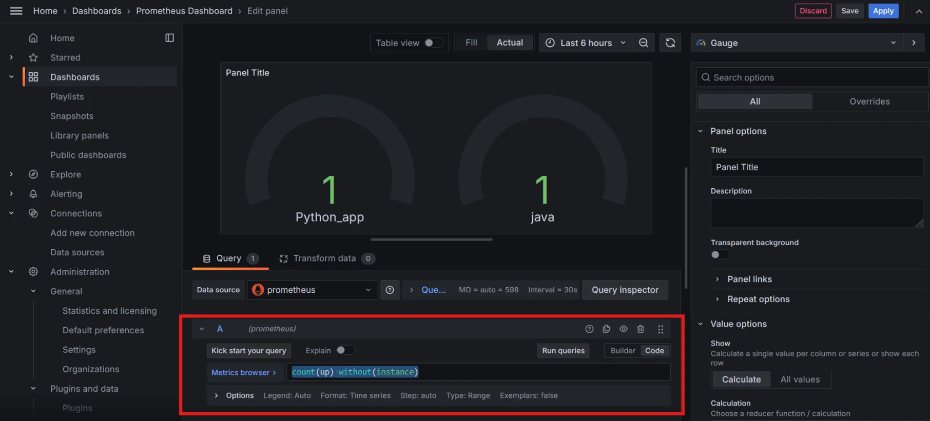
Task: Open Data sources in the sidebar
Action: coord(77,252)
